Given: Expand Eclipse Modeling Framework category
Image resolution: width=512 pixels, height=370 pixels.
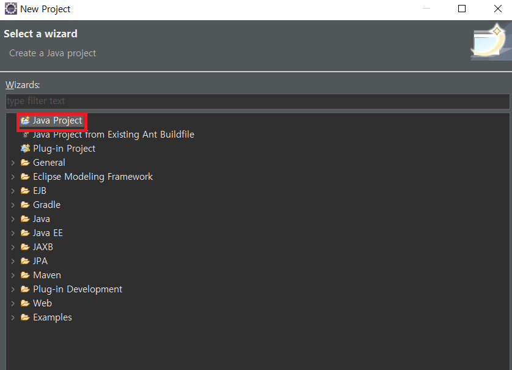Looking at the screenshot, I should pyautogui.click(x=13, y=177).
